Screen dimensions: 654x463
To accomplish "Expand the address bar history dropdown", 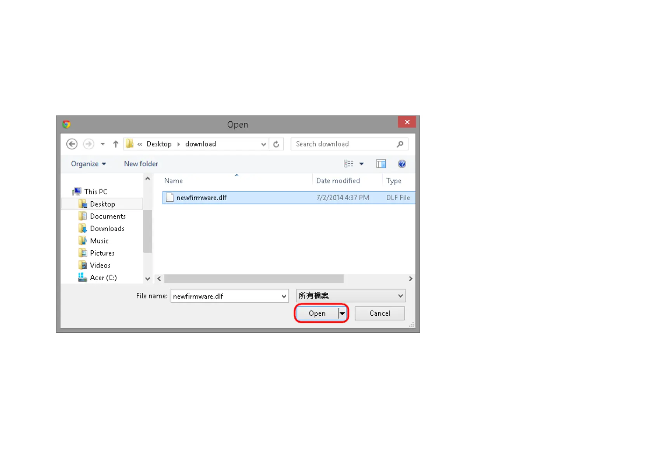I will (264, 144).
